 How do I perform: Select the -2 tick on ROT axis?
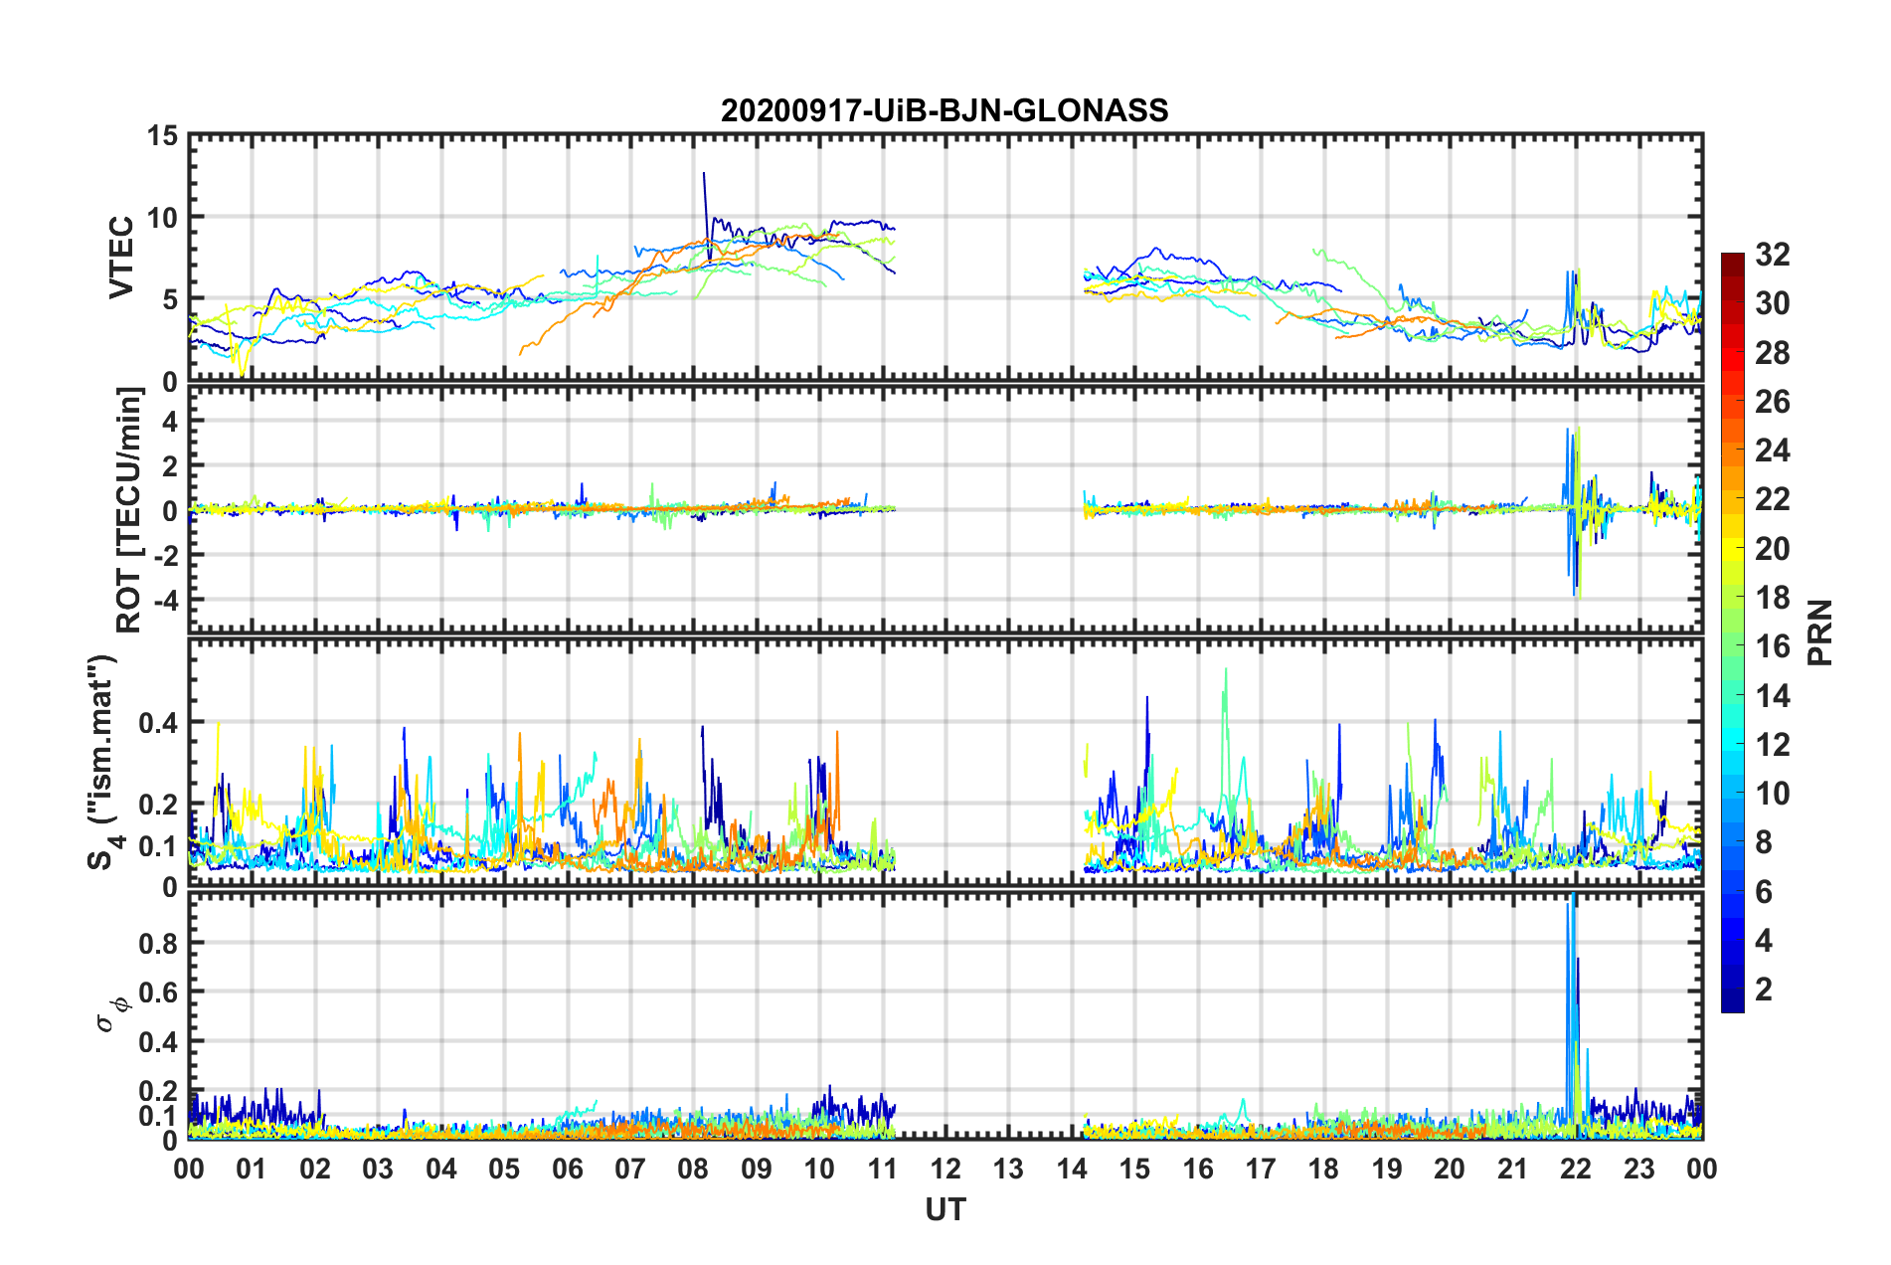(166, 555)
